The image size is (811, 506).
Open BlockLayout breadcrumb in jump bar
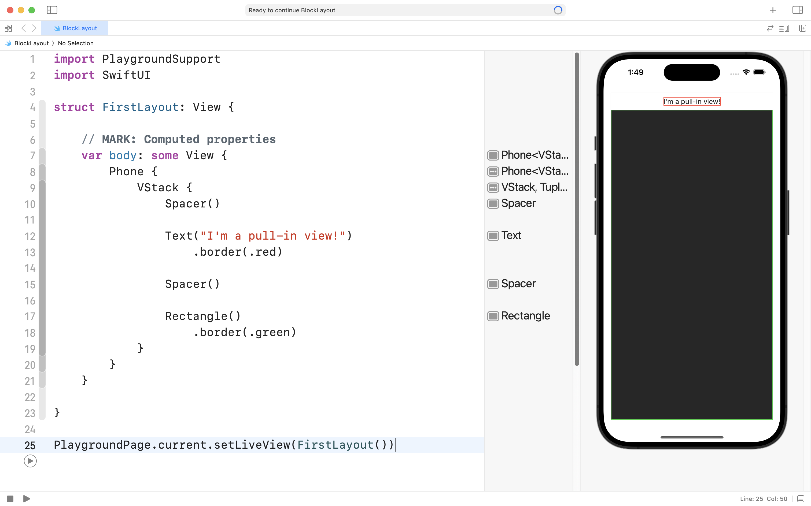31,43
